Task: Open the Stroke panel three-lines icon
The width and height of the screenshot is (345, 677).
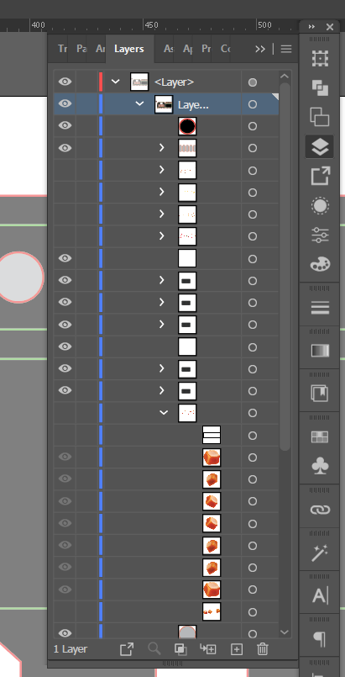Action: click(320, 308)
